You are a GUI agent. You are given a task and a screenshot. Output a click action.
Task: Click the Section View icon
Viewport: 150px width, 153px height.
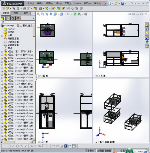[51, 14]
